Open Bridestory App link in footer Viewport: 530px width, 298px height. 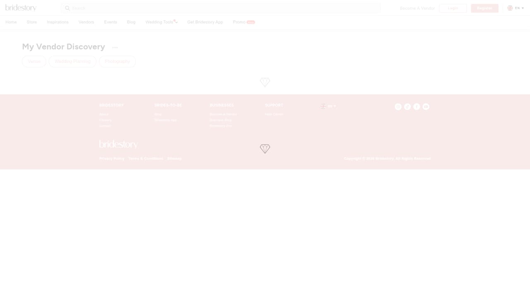tap(165, 120)
